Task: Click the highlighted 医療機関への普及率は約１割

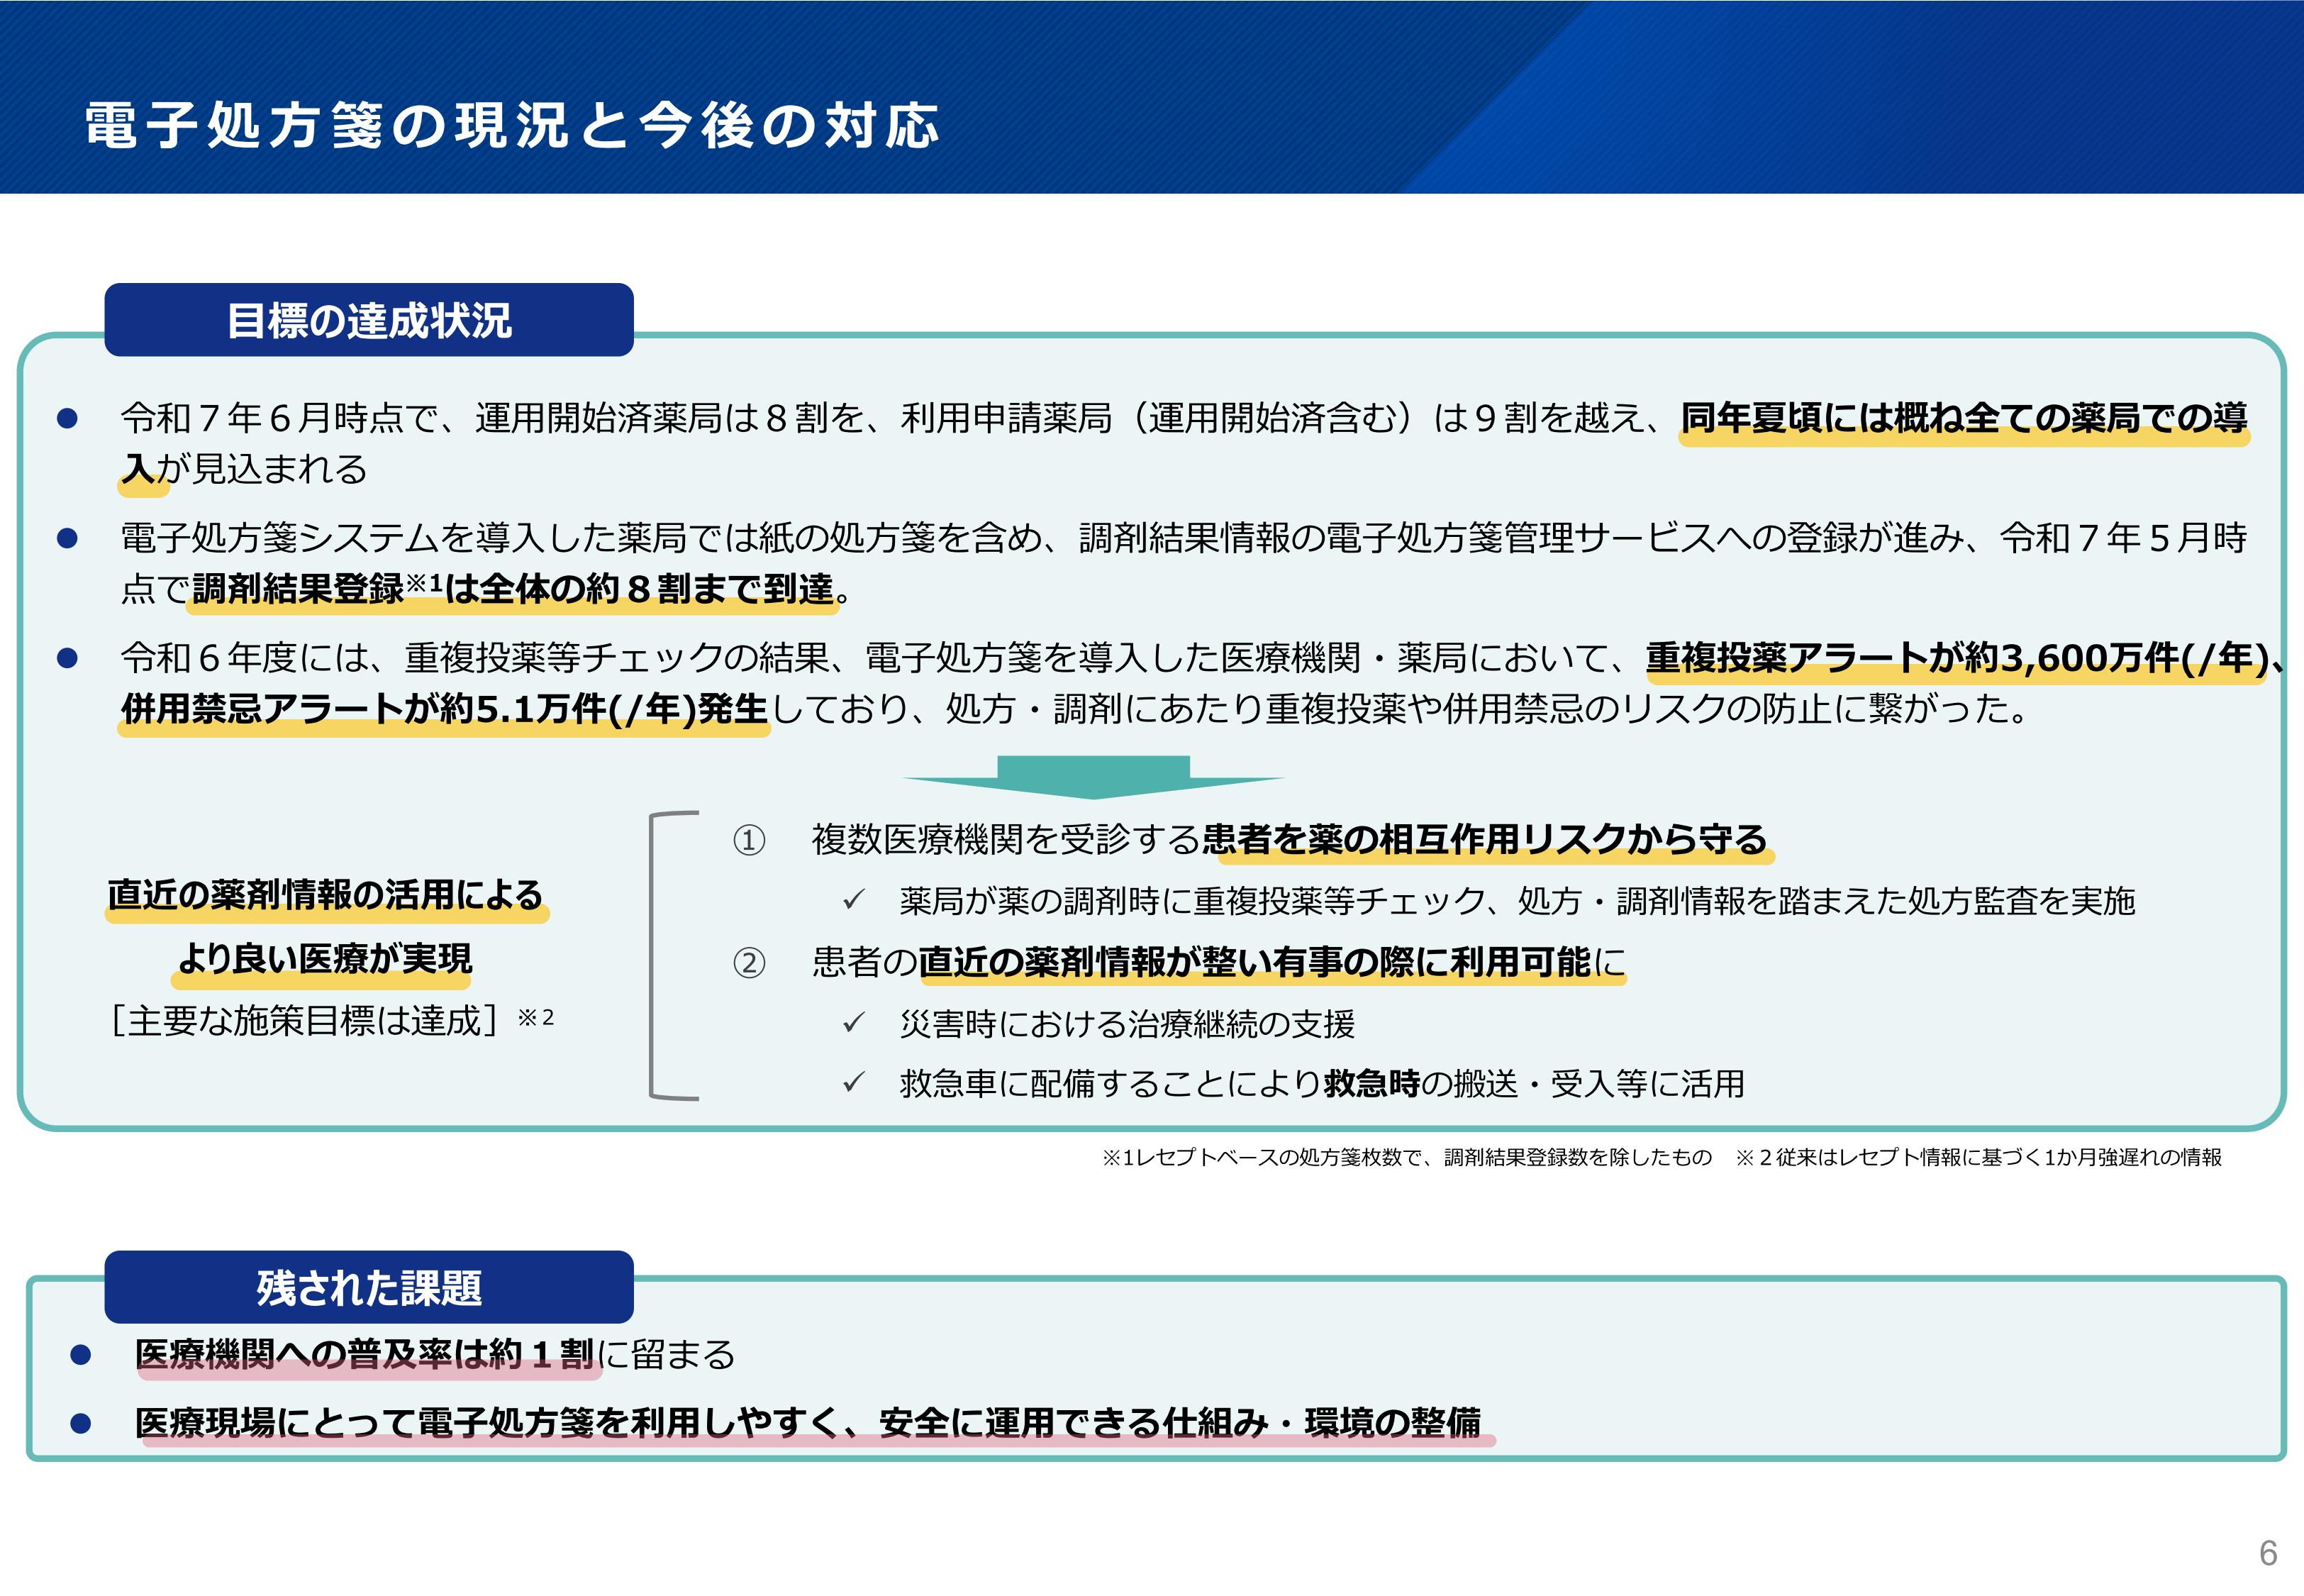Action: 364,1355
